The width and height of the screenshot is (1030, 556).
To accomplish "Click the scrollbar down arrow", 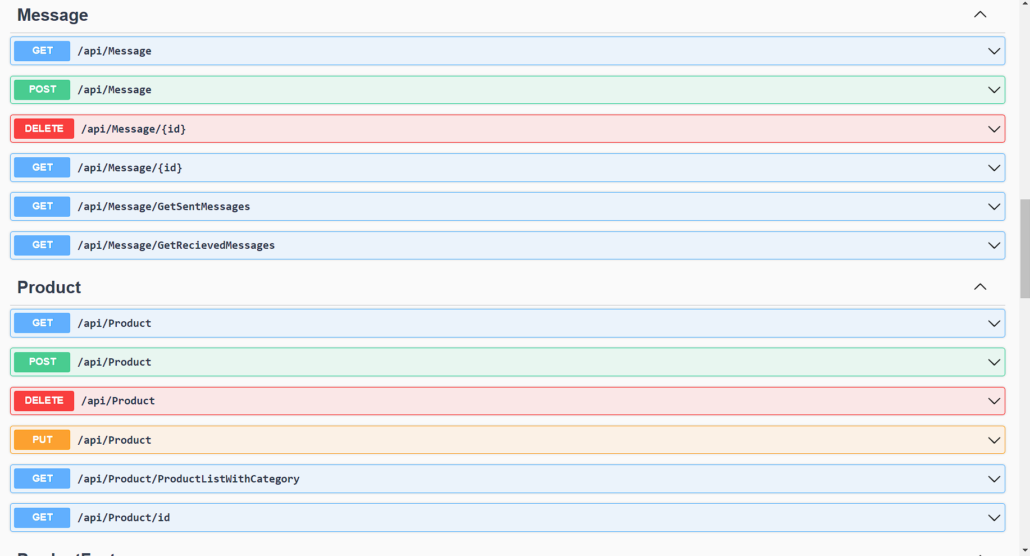I will [x=1025, y=550].
